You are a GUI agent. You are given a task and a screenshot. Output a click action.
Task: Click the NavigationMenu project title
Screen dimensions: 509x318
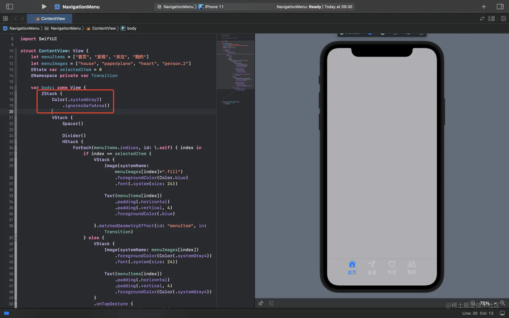(81, 7)
